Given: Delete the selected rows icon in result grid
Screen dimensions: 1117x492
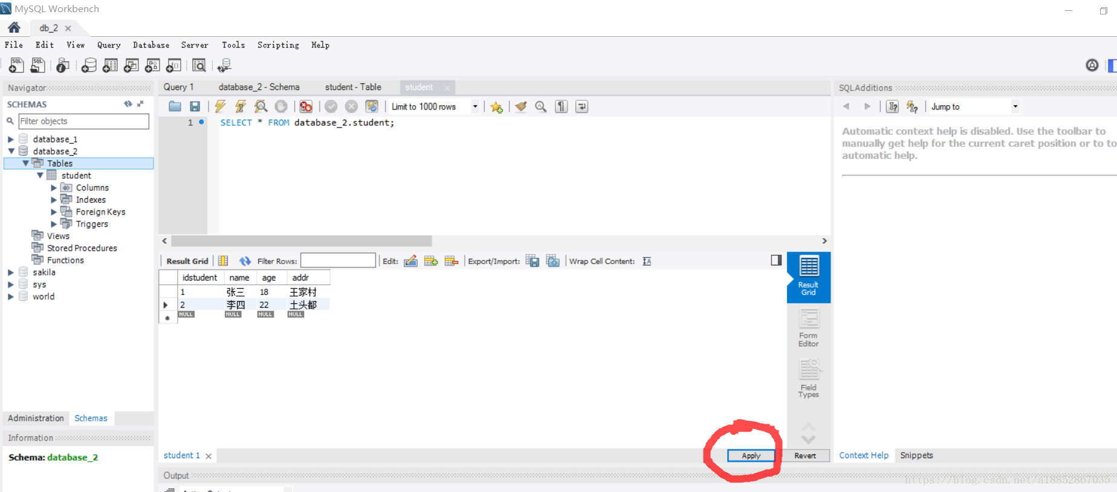Looking at the screenshot, I should click(x=452, y=261).
